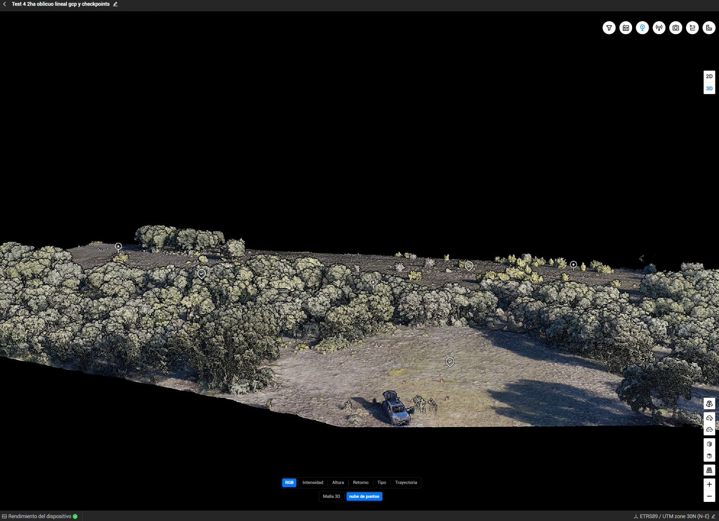Select the Altura display mode
719x521 pixels.
click(338, 483)
